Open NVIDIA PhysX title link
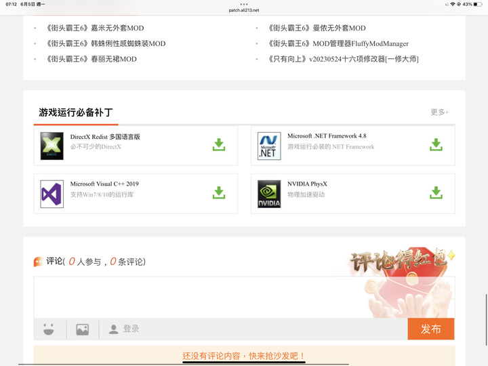 pyautogui.click(x=307, y=184)
